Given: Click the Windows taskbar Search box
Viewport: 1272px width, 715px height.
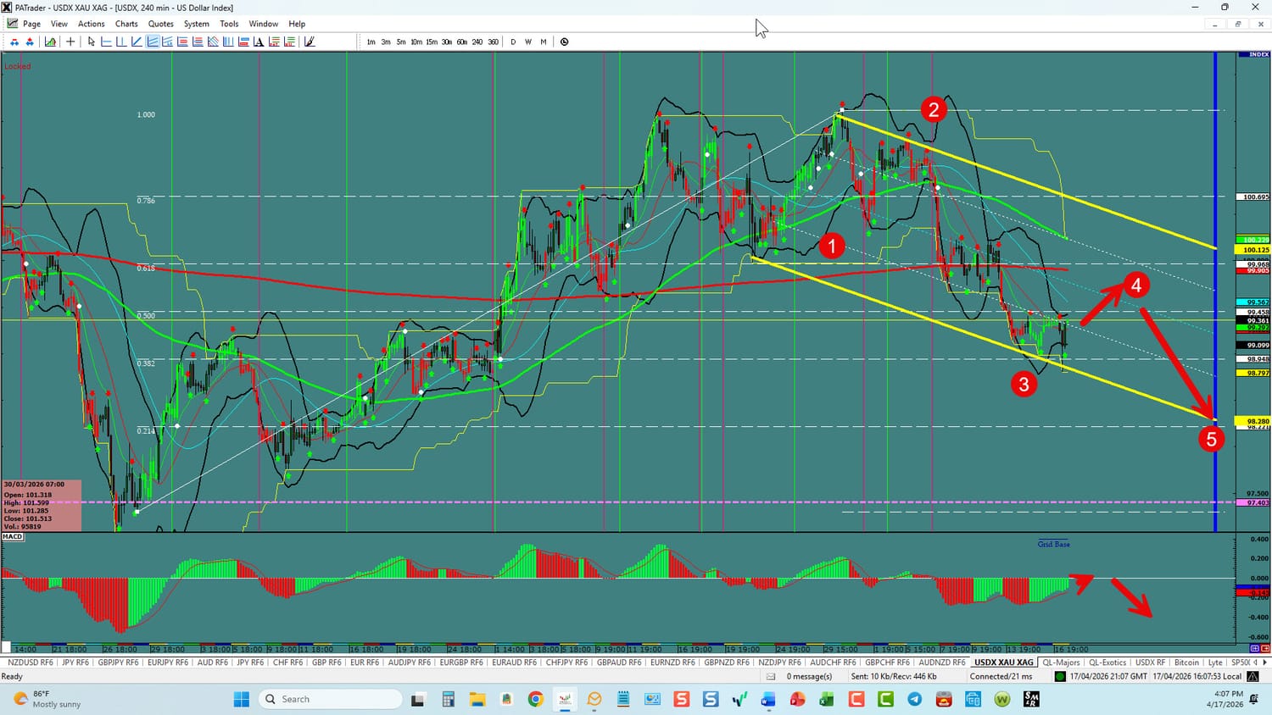Looking at the screenshot, I should [x=331, y=699].
